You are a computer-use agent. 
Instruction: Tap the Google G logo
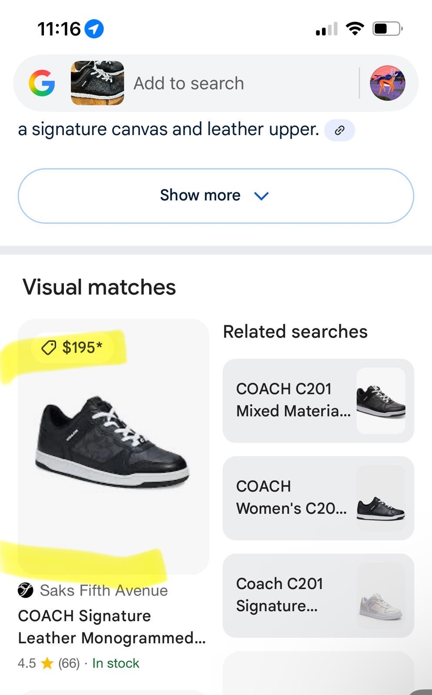(42, 83)
